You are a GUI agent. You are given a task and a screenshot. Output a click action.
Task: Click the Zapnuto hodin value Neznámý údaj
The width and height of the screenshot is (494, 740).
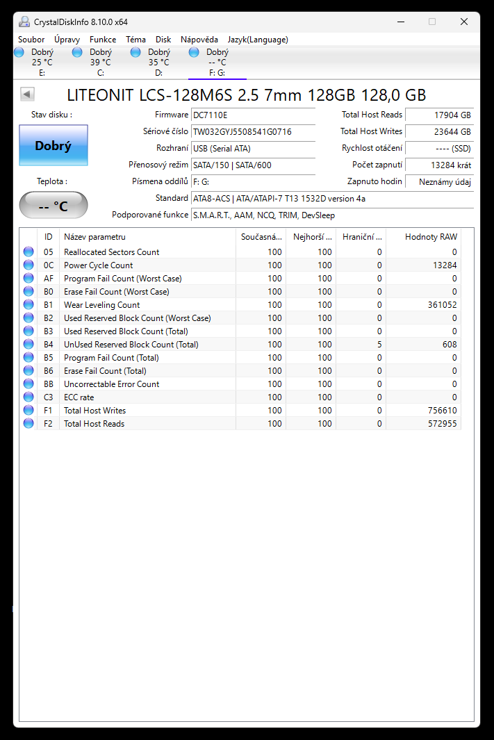pos(439,181)
